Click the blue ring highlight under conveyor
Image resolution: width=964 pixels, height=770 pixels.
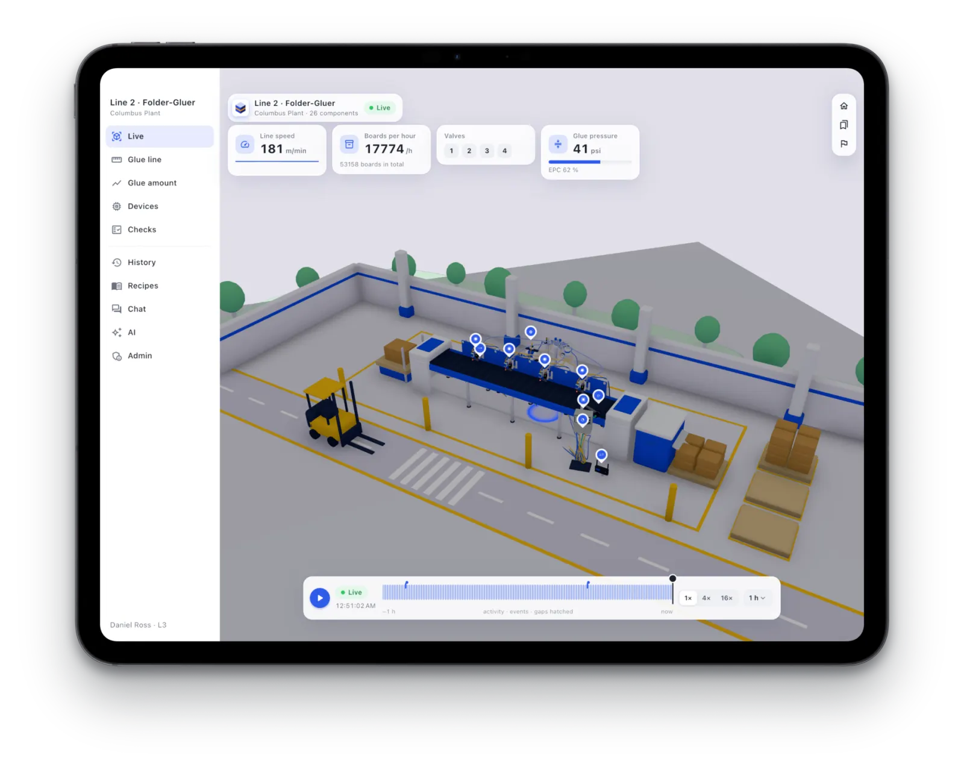point(543,413)
